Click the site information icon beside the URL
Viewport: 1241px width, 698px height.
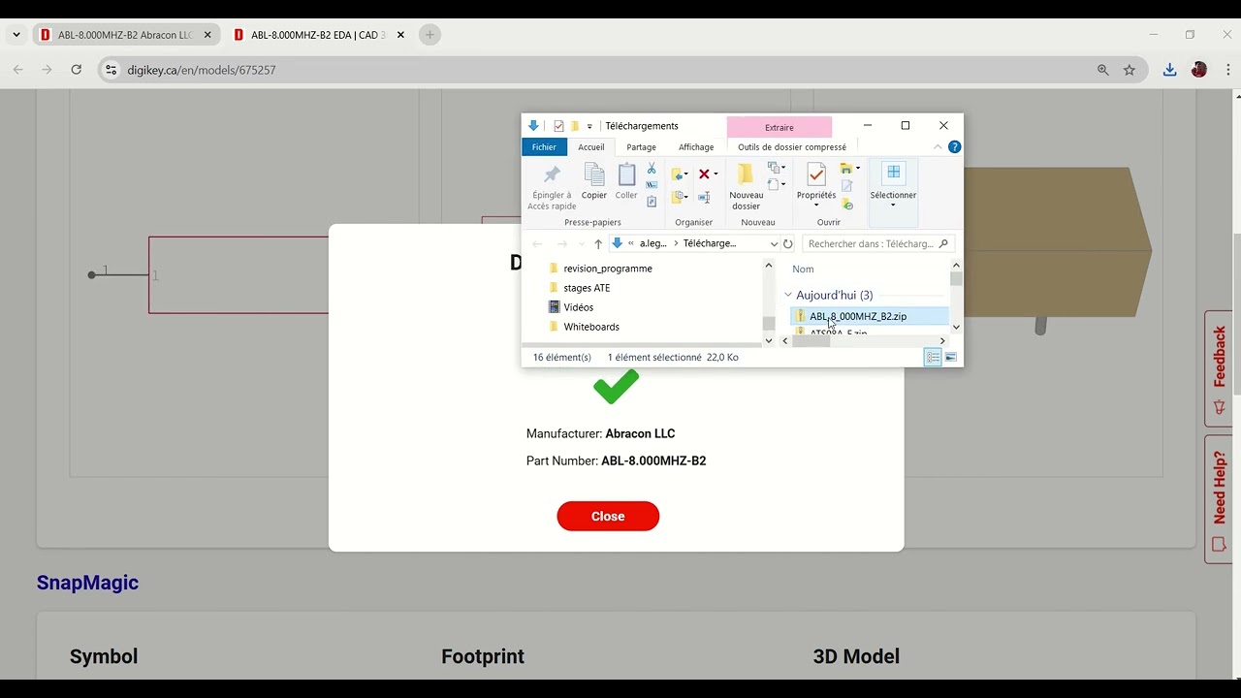111,70
